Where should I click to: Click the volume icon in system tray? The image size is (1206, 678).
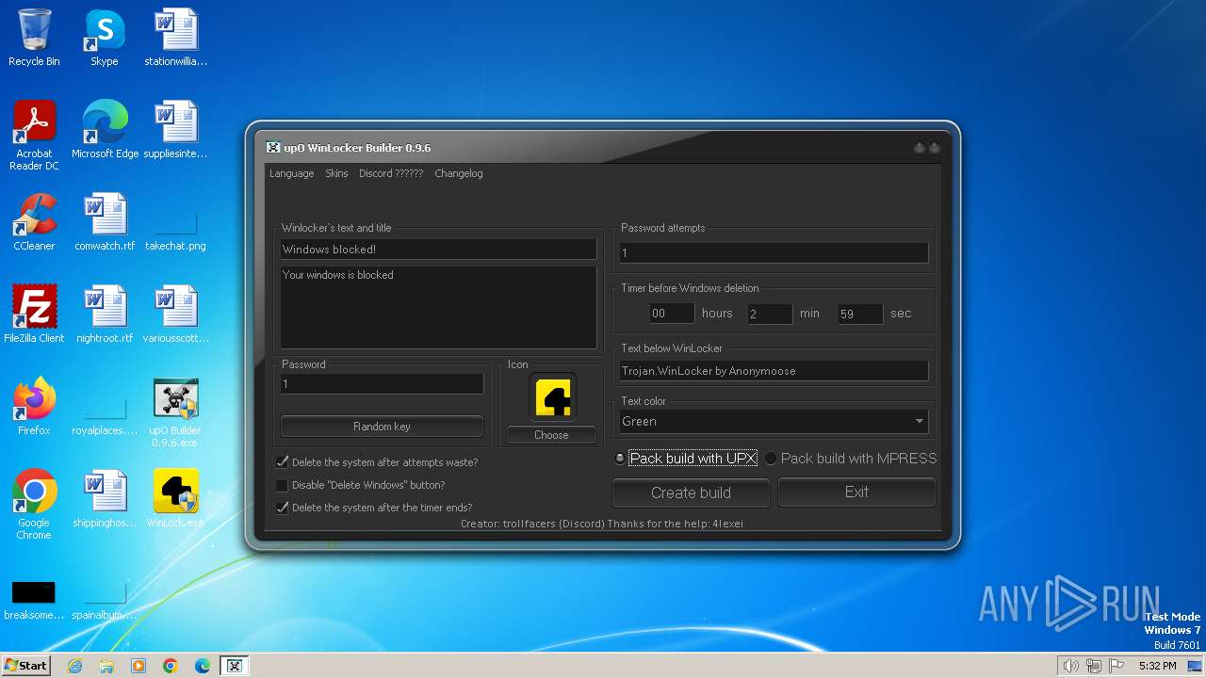point(1070,666)
